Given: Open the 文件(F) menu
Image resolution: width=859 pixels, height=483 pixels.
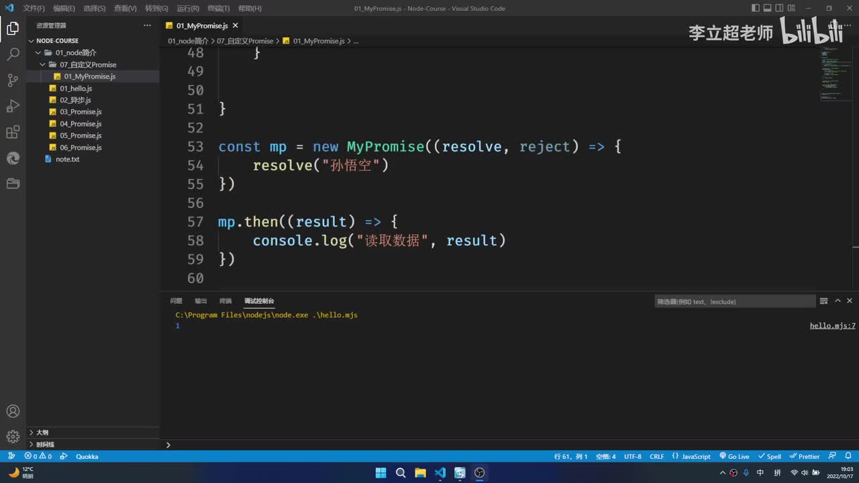Looking at the screenshot, I should [34, 8].
